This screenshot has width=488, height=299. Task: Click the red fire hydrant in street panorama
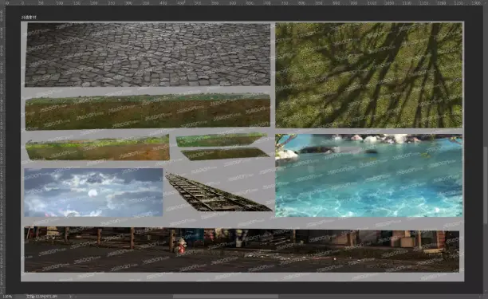pos(180,245)
